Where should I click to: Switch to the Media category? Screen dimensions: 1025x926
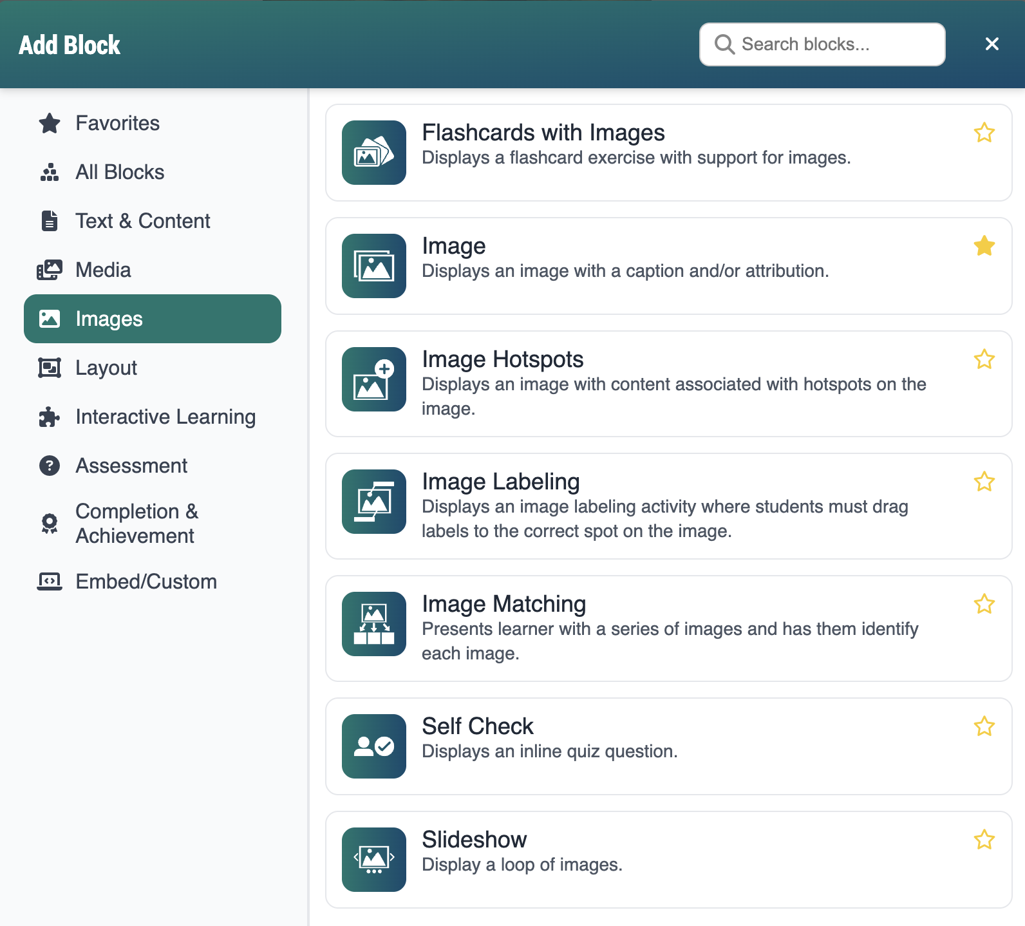point(153,270)
